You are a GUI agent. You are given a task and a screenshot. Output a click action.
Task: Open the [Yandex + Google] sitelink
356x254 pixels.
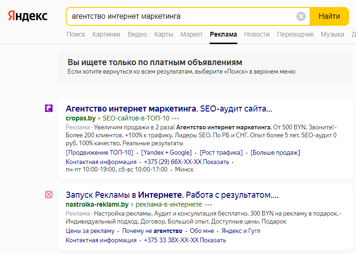(x=167, y=153)
